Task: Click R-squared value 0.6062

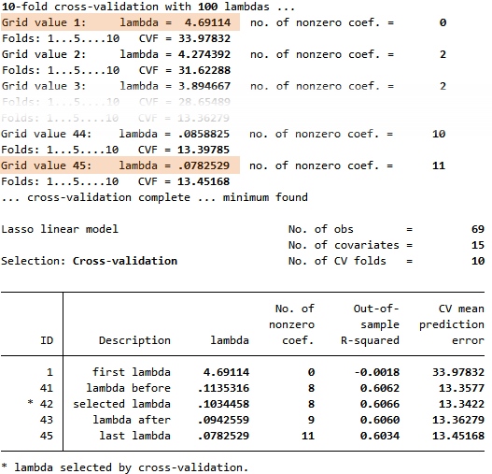Action: (x=380, y=388)
